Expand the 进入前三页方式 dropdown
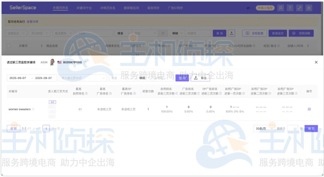This screenshot has height=177, width=324. tap(82, 78)
